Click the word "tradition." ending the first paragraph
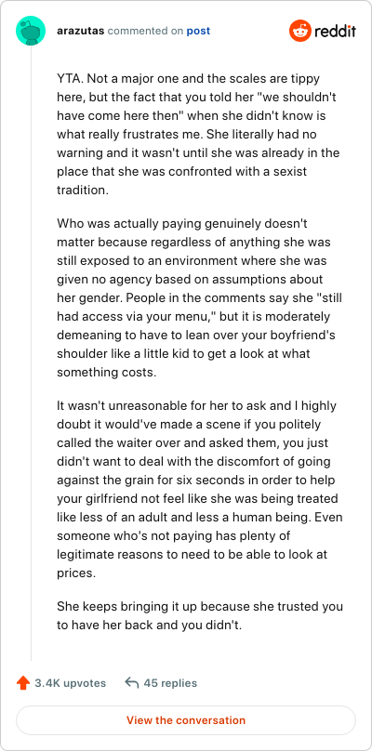This screenshot has height=751, width=372. coord(83,190)
